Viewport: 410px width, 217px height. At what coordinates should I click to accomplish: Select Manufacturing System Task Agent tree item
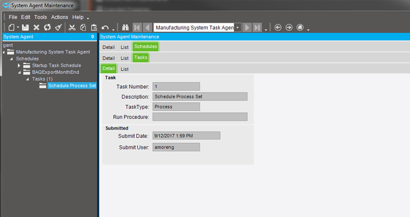tap(53, 52)
